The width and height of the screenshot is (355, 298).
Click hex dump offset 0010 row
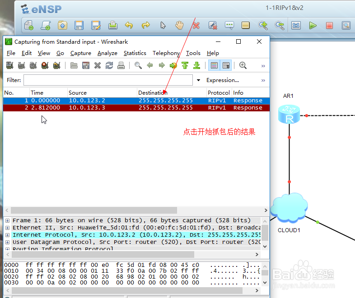pos(132,271)
